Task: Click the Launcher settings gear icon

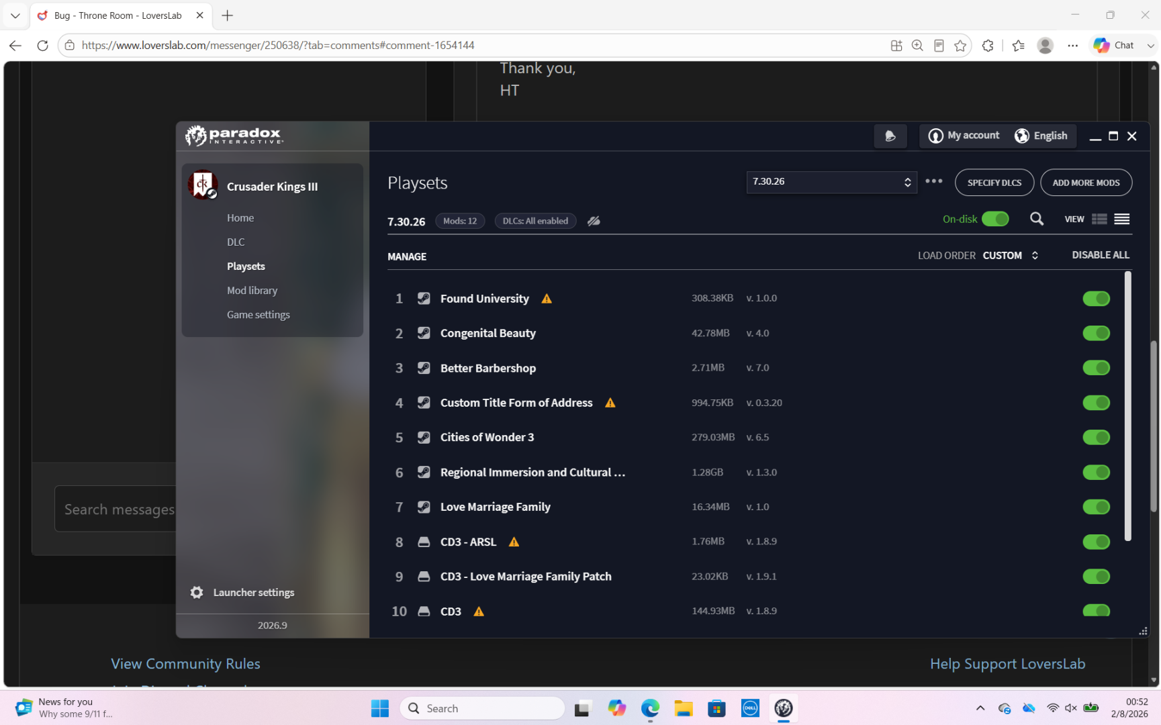Action: (197, 592)
